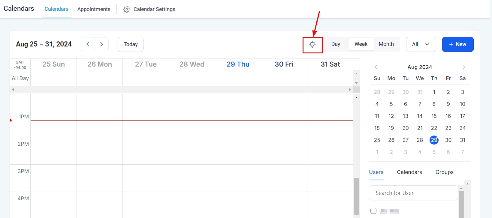492x218 pixels.
Task: Switch to Groups tab in sidebar
Action: pyautogui.click(x=444, y=172)
